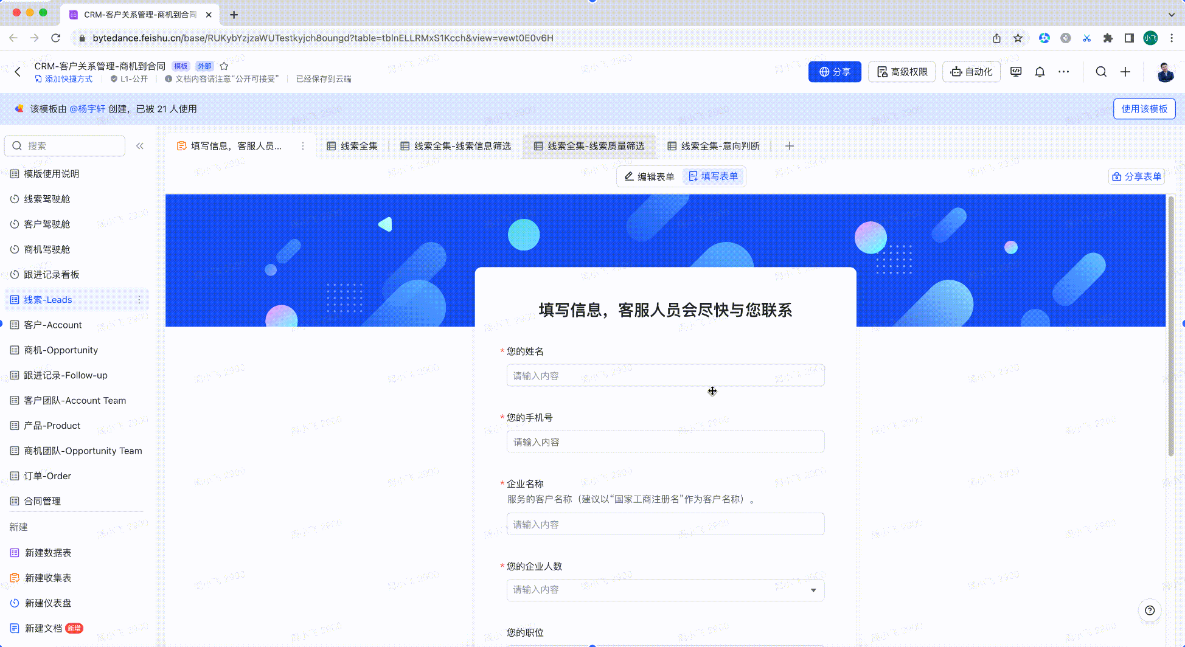Expand the 您的企业人数 dropdown
This screenshot has width=1185, height=647.
coord(813,590)
